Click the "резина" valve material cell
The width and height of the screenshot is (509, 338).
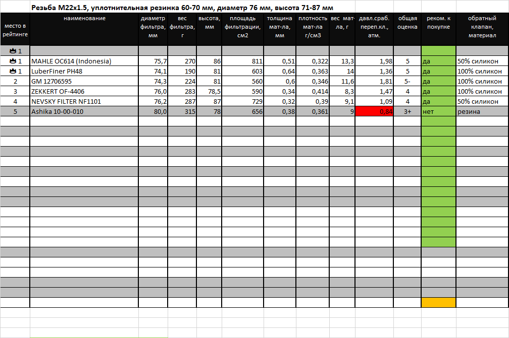482,111
